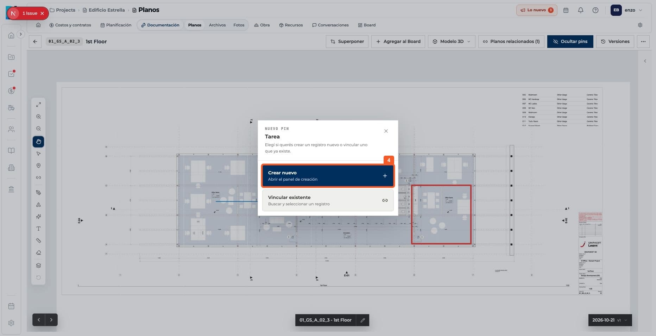Open the layers stack tool
Image resolution: width=656 pixels, height=336 pixels.
click(x=38, y=266)
